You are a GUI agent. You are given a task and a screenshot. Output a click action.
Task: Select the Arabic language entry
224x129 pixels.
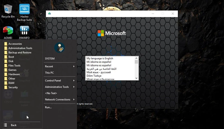pos(102,69)
